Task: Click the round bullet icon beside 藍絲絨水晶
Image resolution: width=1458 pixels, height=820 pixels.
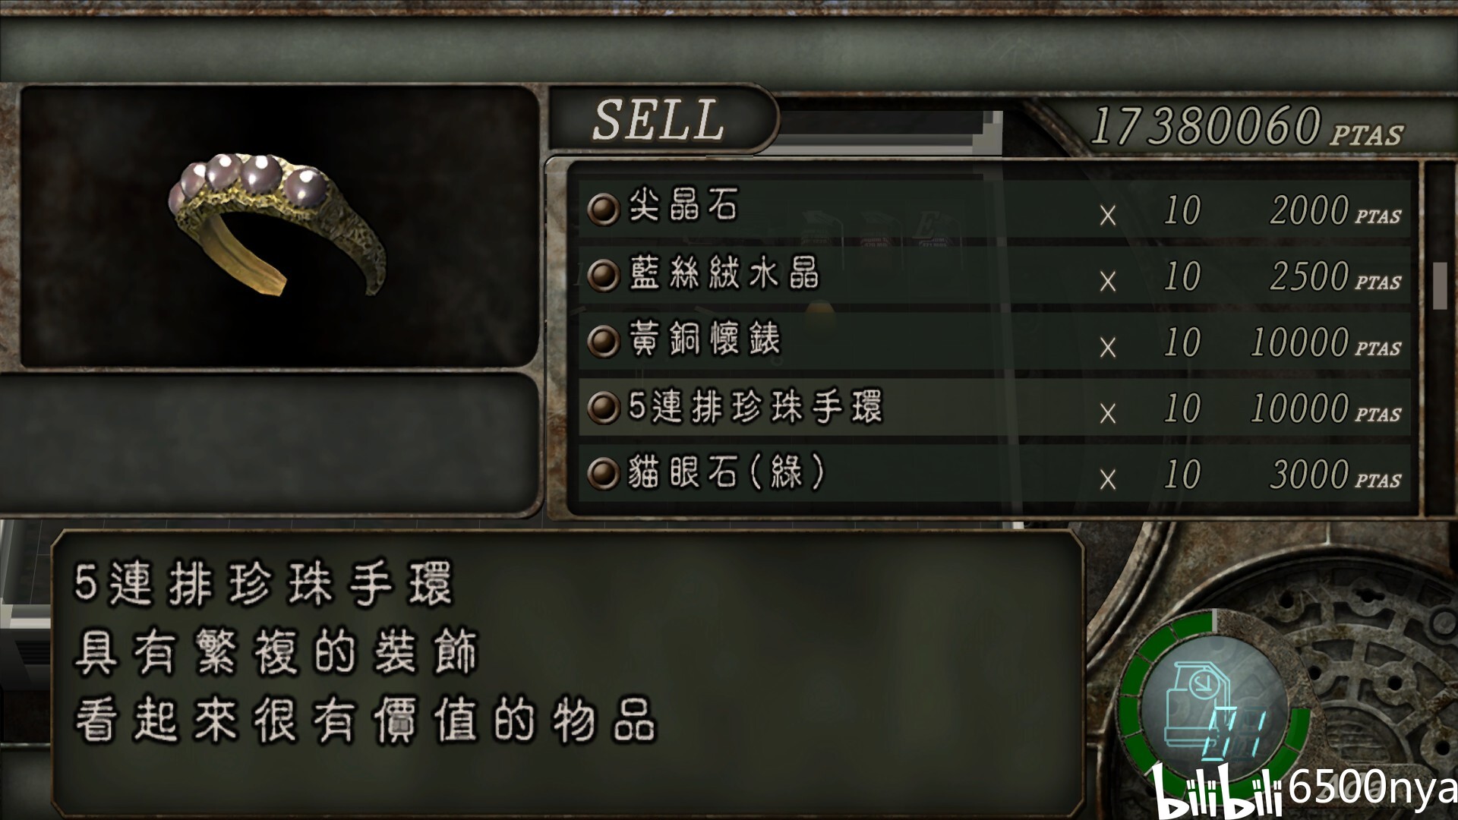Action: [x=604, y=275]
